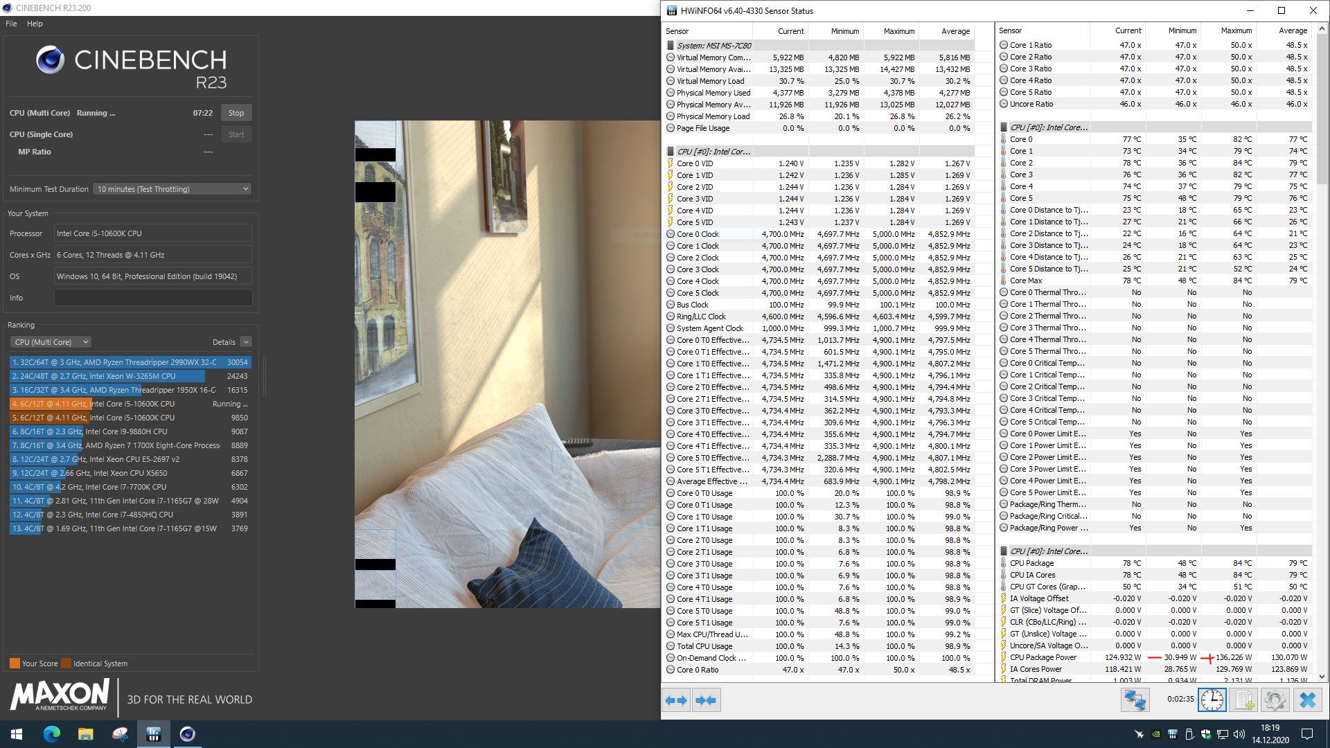The image size is (1330, 748).
Task: Click the Processor field showing i5-10600K
Action: click(x=153, y=233)
